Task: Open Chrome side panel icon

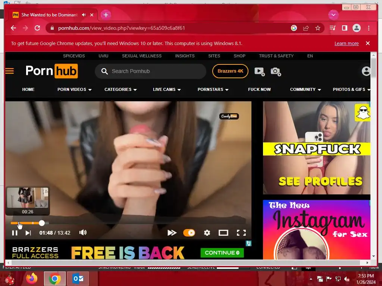Action: click(344, 28)
